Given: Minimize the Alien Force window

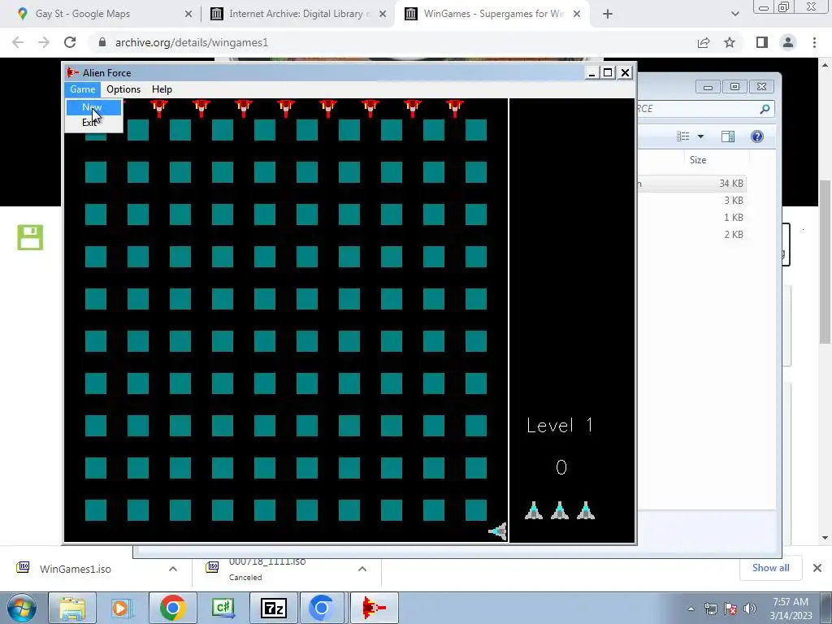Looking at the screenshot, I should click(591, 72).
